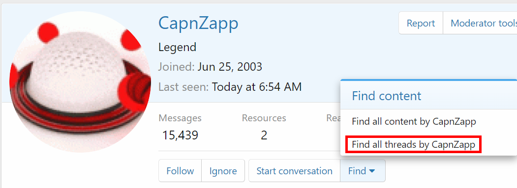
Task: Select Find all content by CapnZapp
Action: pos(414,122)
